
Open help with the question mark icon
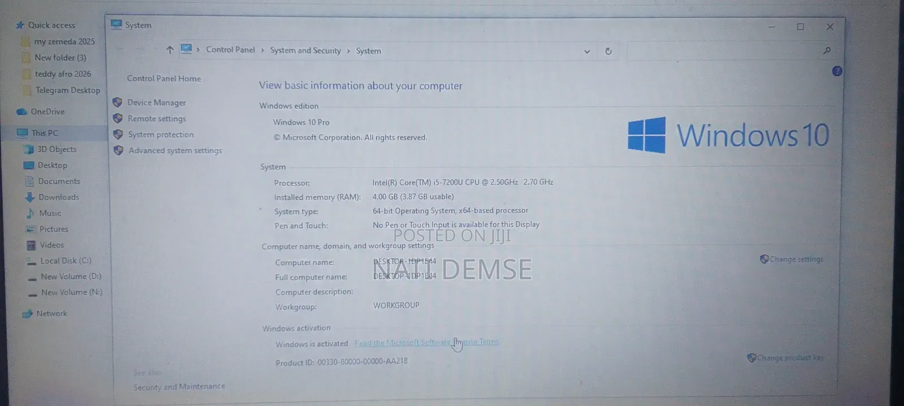837,71
